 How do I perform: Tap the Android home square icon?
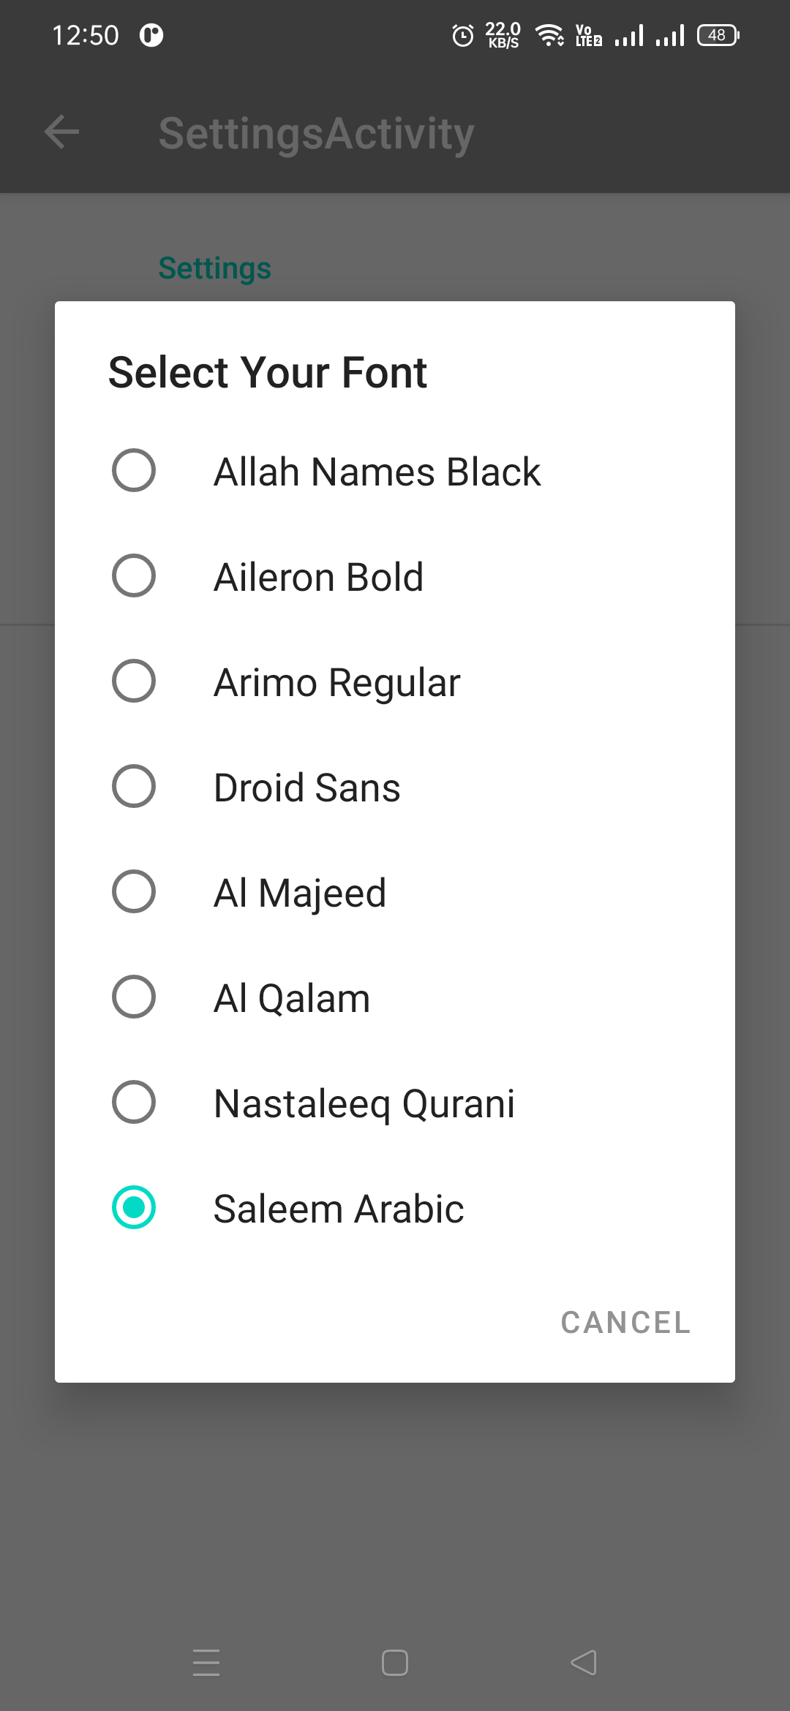(395, 1663)
